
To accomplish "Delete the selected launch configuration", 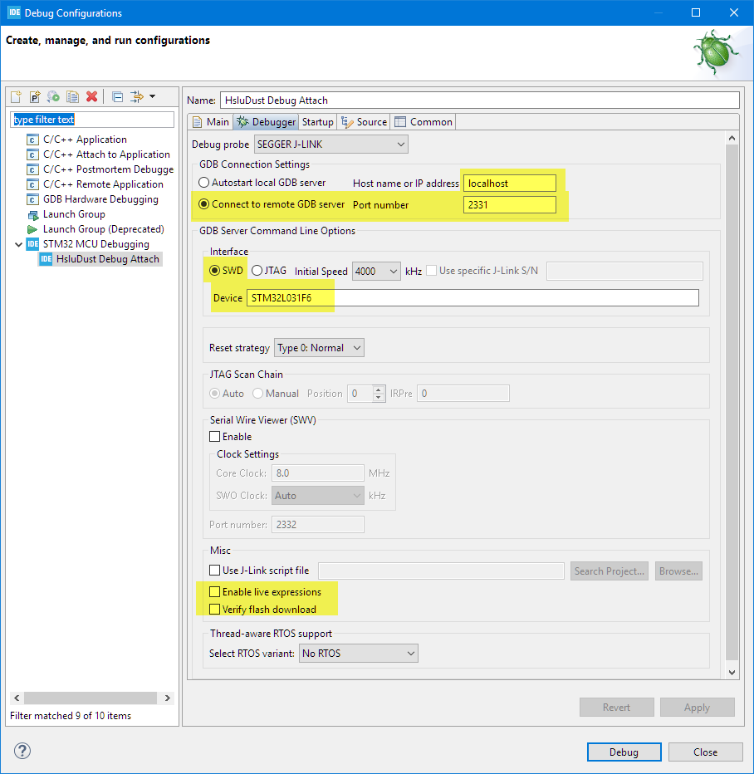I will [91, 97].
